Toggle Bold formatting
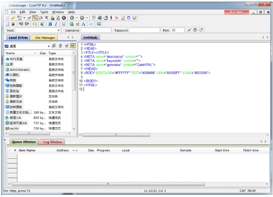The image size is (273, 197). [50, 24]
